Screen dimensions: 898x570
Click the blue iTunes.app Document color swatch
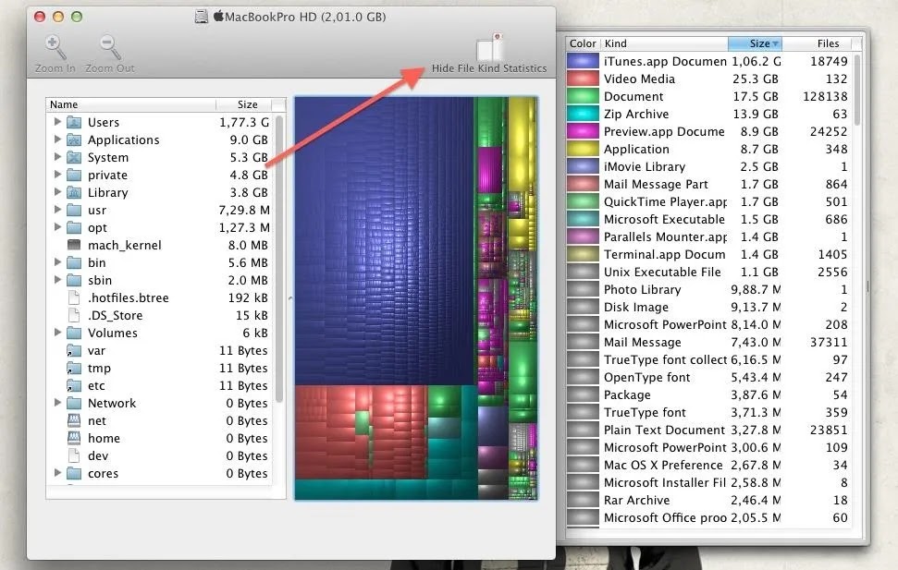point(583,61)
